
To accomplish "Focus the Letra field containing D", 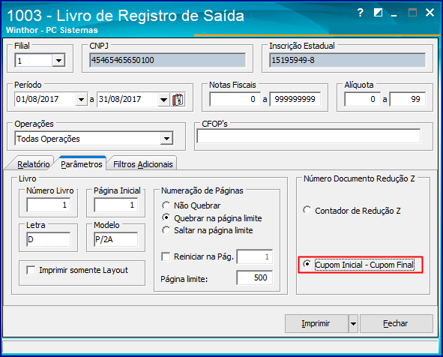I will 48,239.
